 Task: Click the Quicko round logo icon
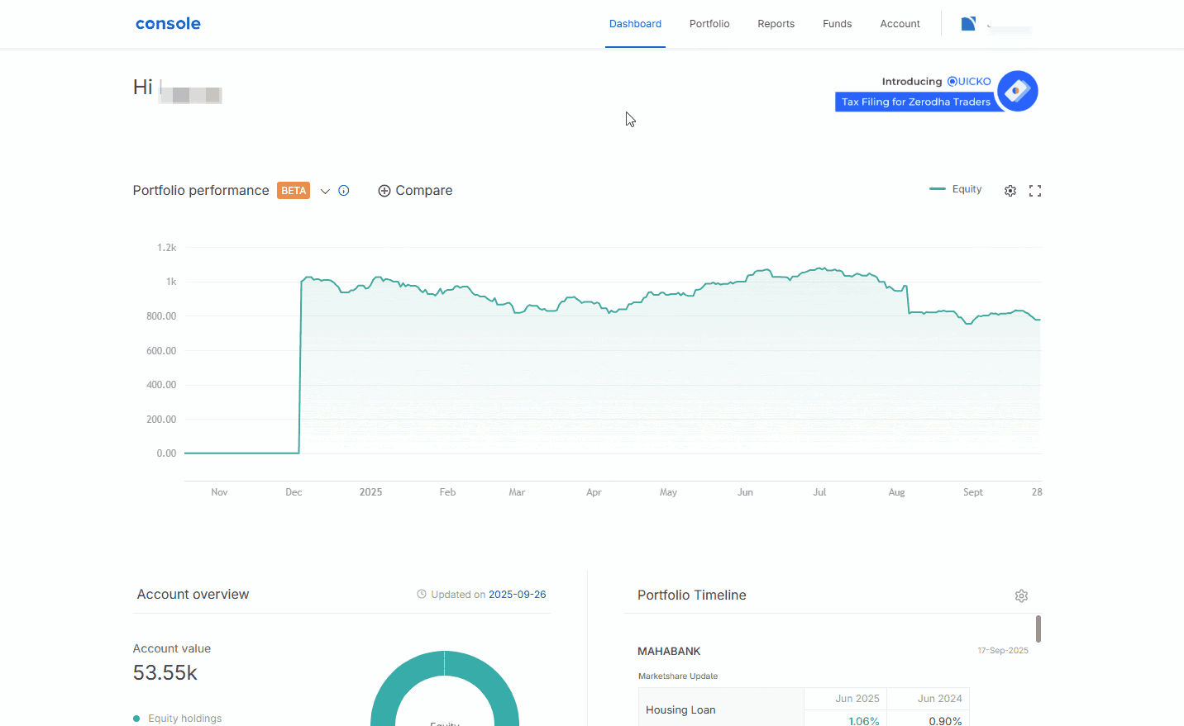(1017, 91)
